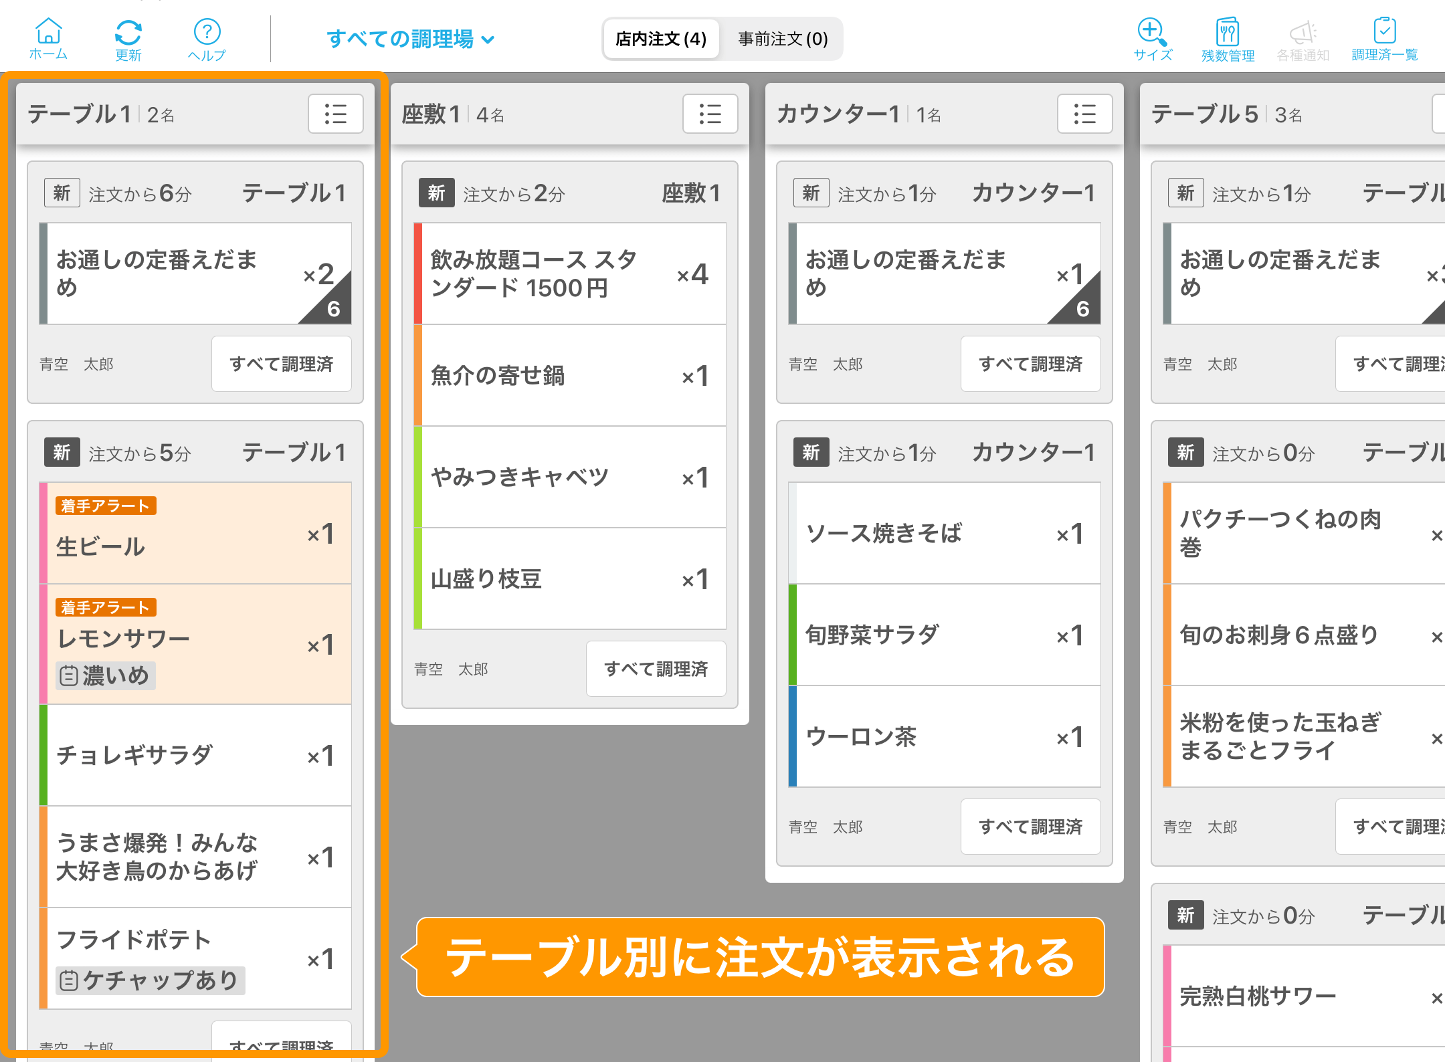Viewport: 1445px width, 1062px height.
Task: Switch to 事前注文 (0) tab
Action: click(x=783, y=39)
